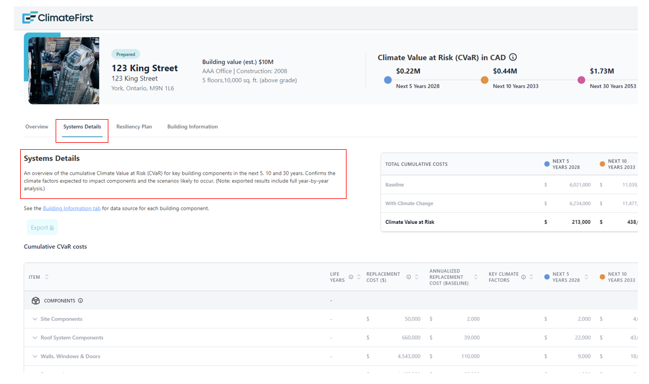Image resolution: width=649 pixels, height=384 pixels.
Task: Expand the Site Components row
Action: [x=35, y=319]
